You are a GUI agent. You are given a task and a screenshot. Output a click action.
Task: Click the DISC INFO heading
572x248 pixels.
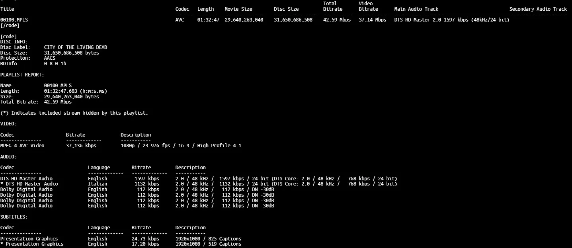click(x=14, y=42)
